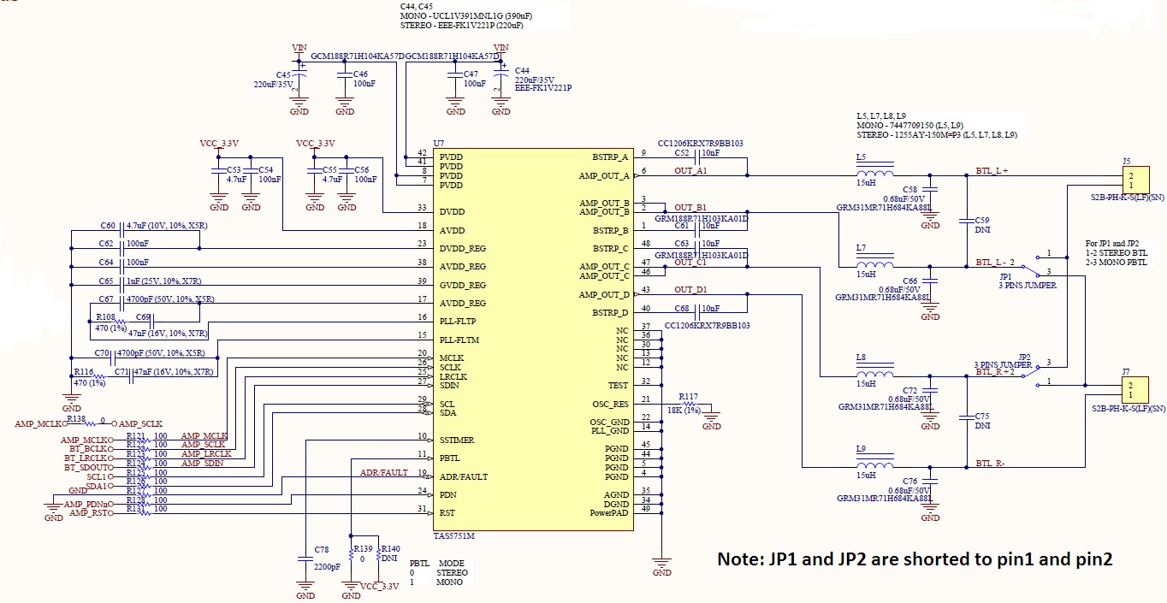Viewport: 1167px width, 603px height.
Task: Select the RST pin label on U7
Action: click(447, 513)
